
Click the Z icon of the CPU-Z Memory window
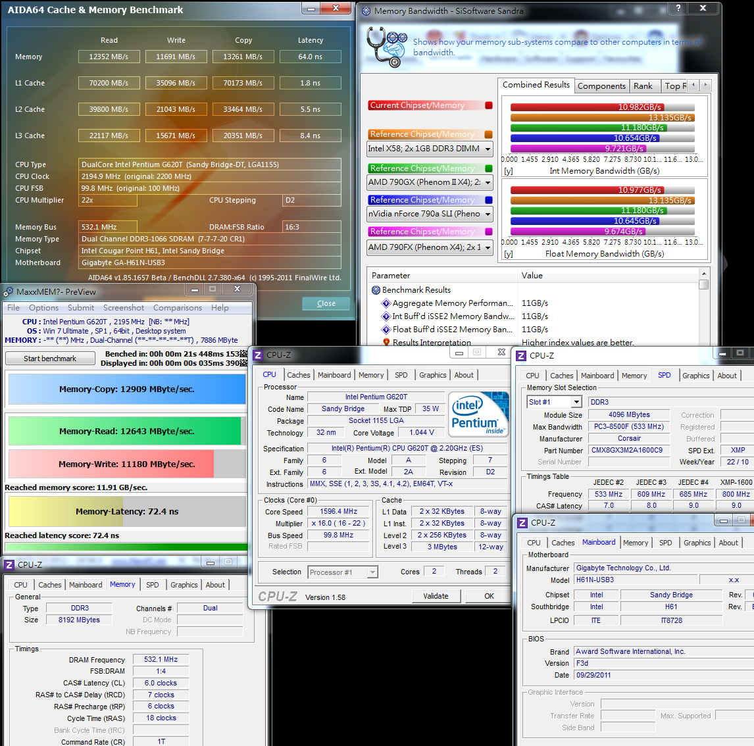pos(9,565)
